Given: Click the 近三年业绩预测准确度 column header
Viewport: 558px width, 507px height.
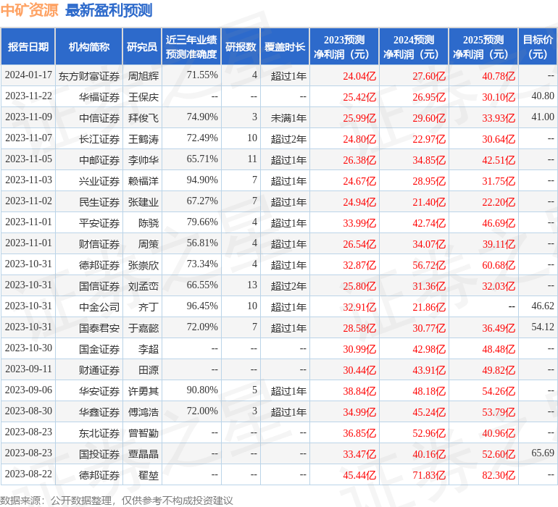Looking at the screenshot, I should tap(191, 46).
